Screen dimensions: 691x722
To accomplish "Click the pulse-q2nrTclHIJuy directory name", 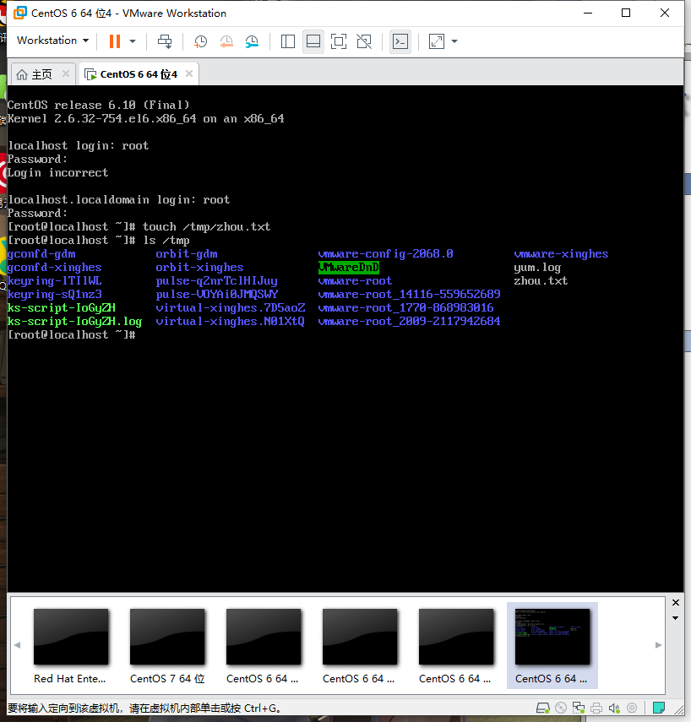I will click(216, 281).
